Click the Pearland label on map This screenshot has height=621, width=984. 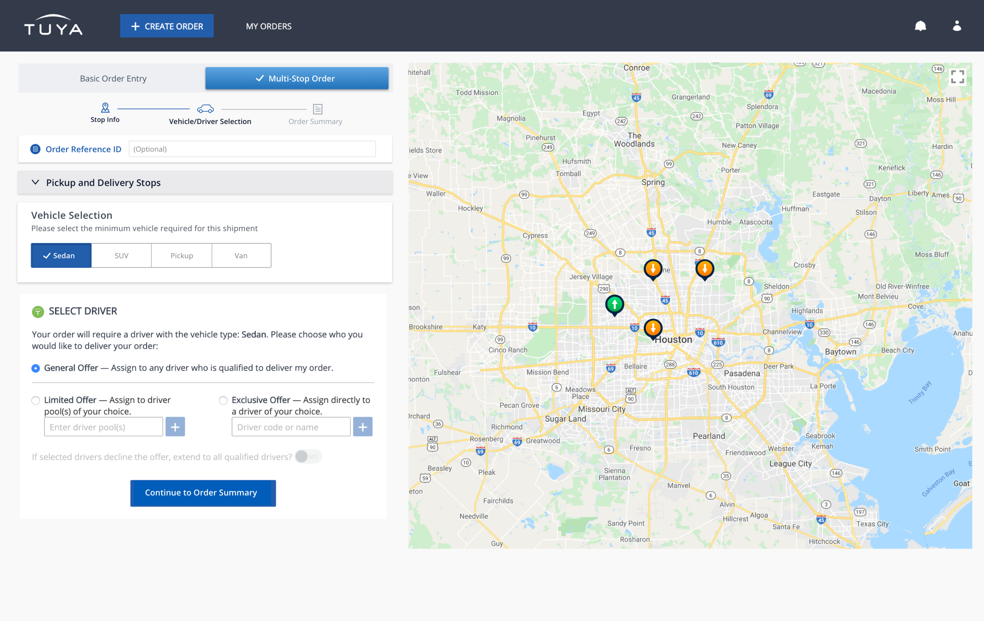click(709, 436)
